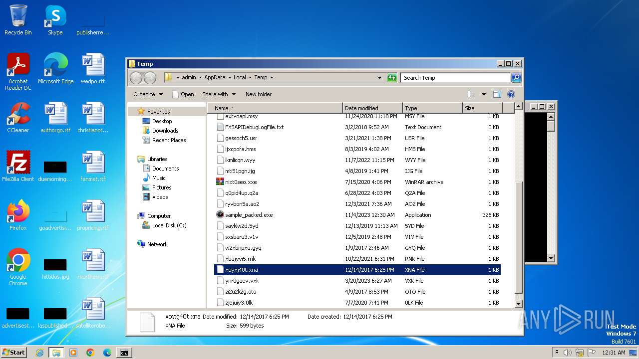Switch to command prompt taskbar item
This screenshot has width=639, height=359.
(x=124, y=353)
